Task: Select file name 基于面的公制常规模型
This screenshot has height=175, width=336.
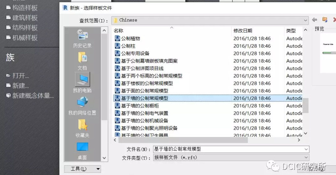Action: 145,91
